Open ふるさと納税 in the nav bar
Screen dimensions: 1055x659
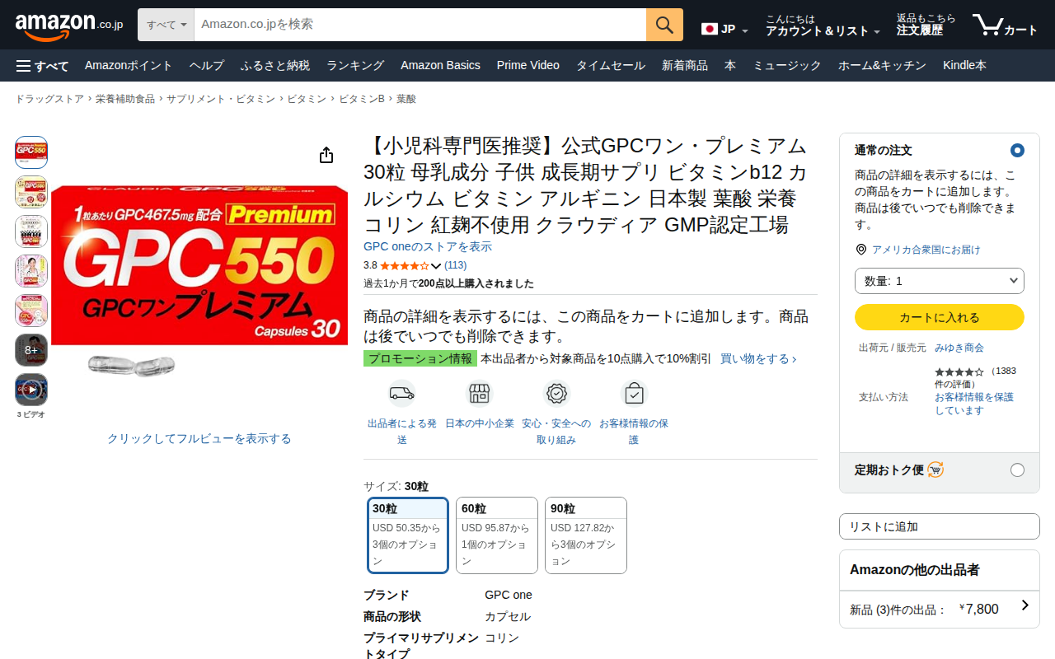275,66
